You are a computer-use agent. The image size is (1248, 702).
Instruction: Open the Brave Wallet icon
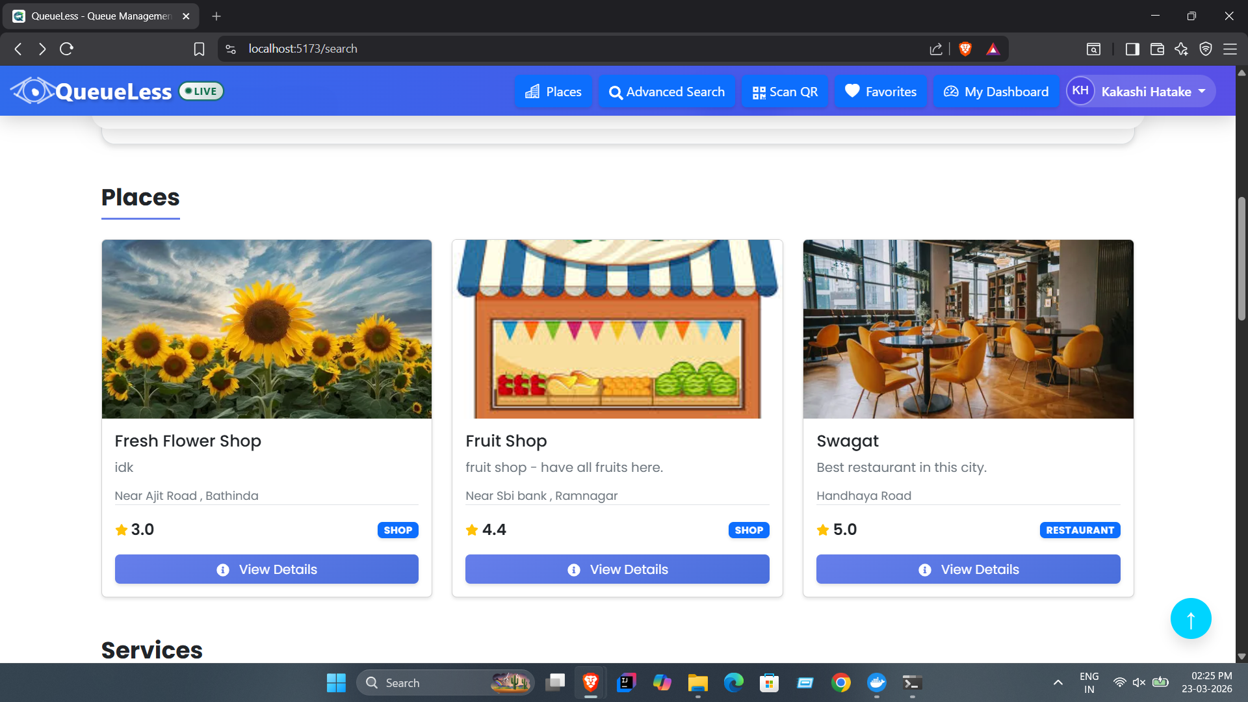click(x=1157, y=49)
